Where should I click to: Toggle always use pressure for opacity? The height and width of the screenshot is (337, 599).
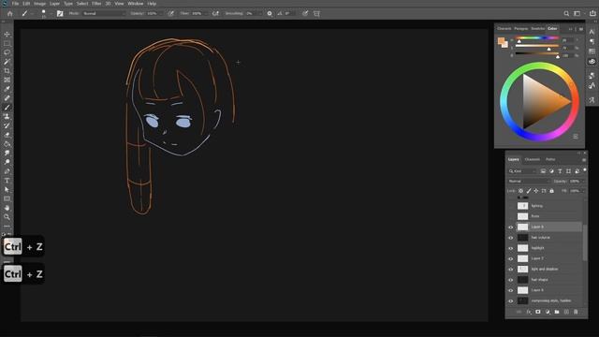coord(170,13)
